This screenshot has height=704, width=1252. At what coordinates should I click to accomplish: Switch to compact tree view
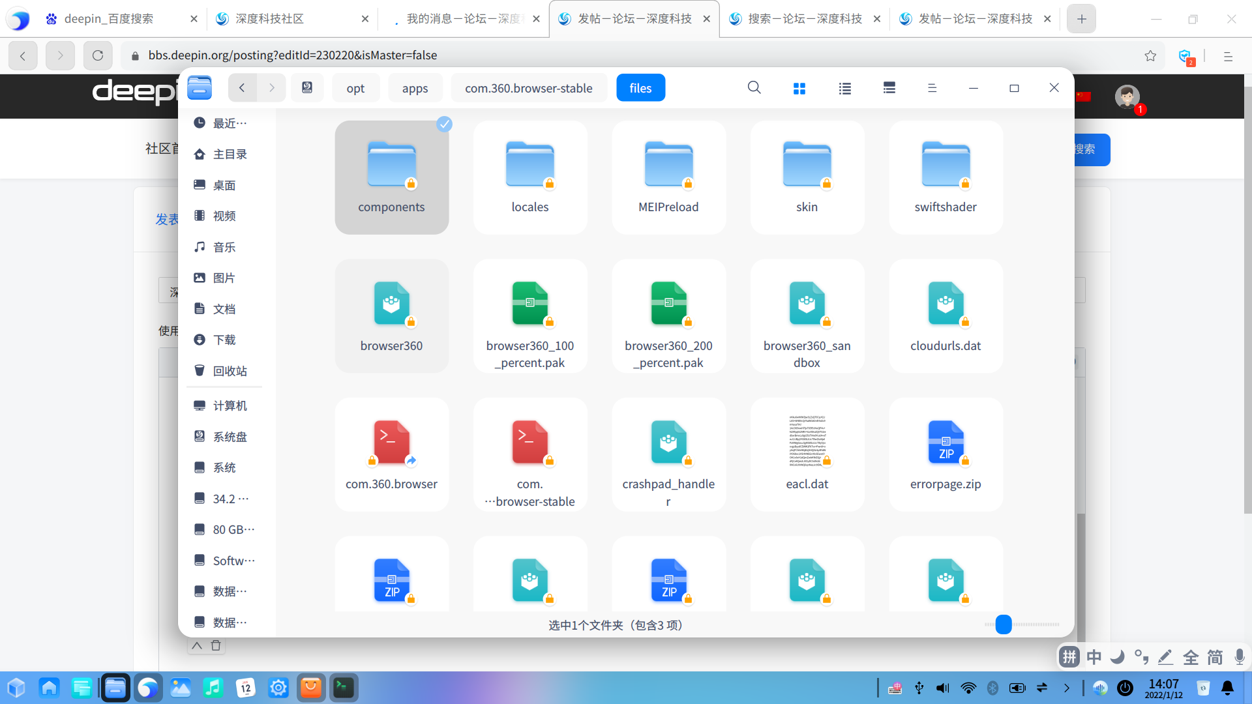point(889,88)
